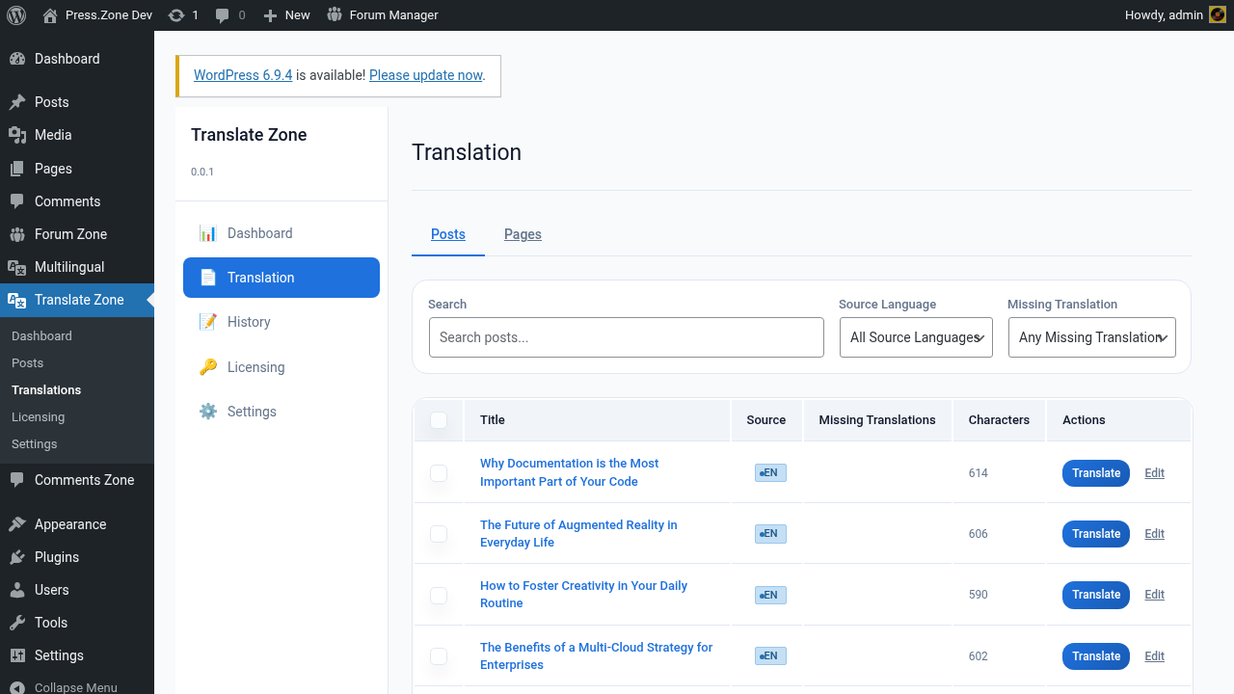Screen dimensions: 1234x694
Task: Click the Collapse Menu arrow icon
Action: click(x=17, y=687)
